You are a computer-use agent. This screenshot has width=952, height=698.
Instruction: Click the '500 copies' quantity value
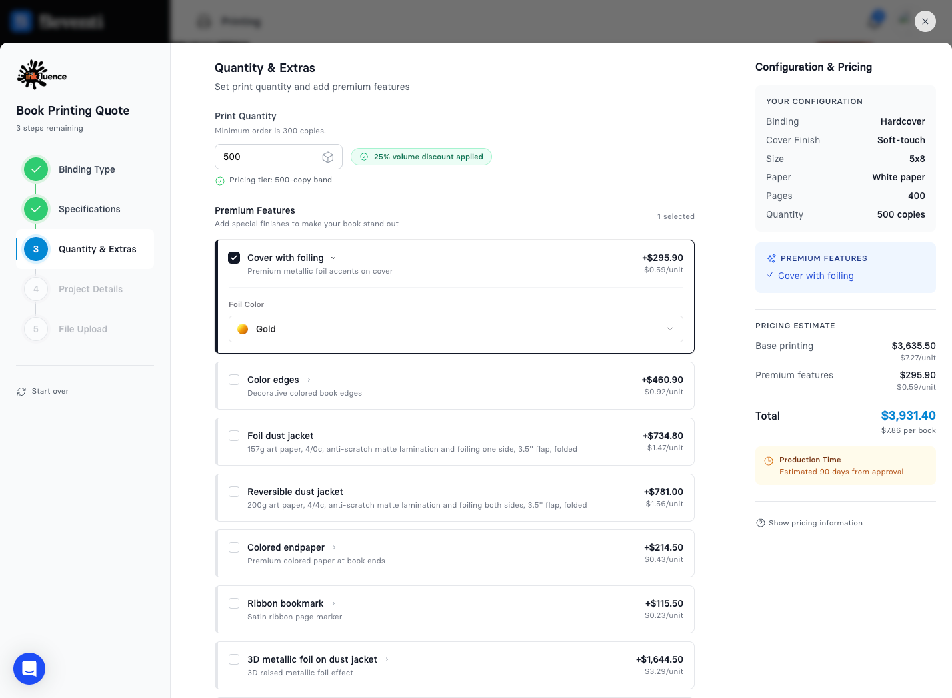pos(901,214)
